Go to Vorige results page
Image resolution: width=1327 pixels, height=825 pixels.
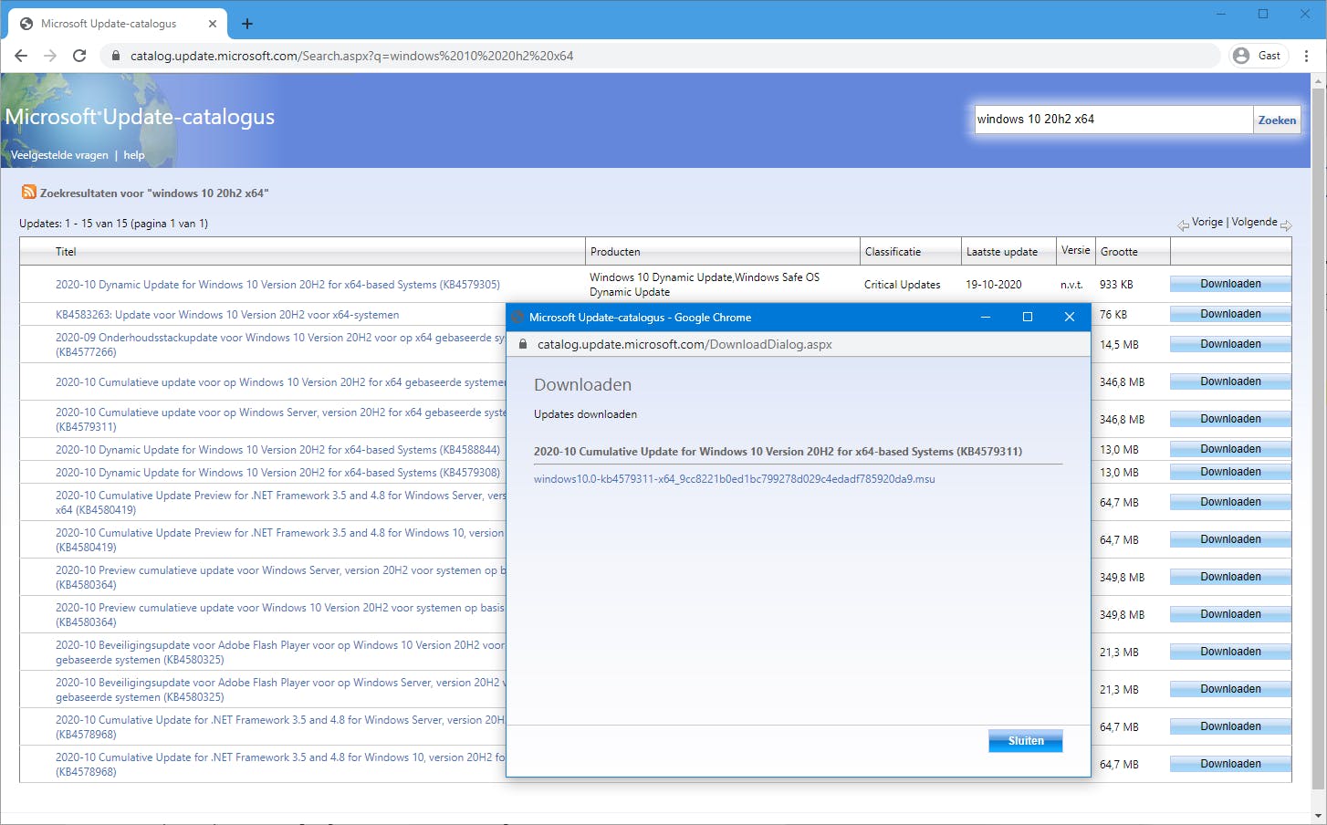1207,222
